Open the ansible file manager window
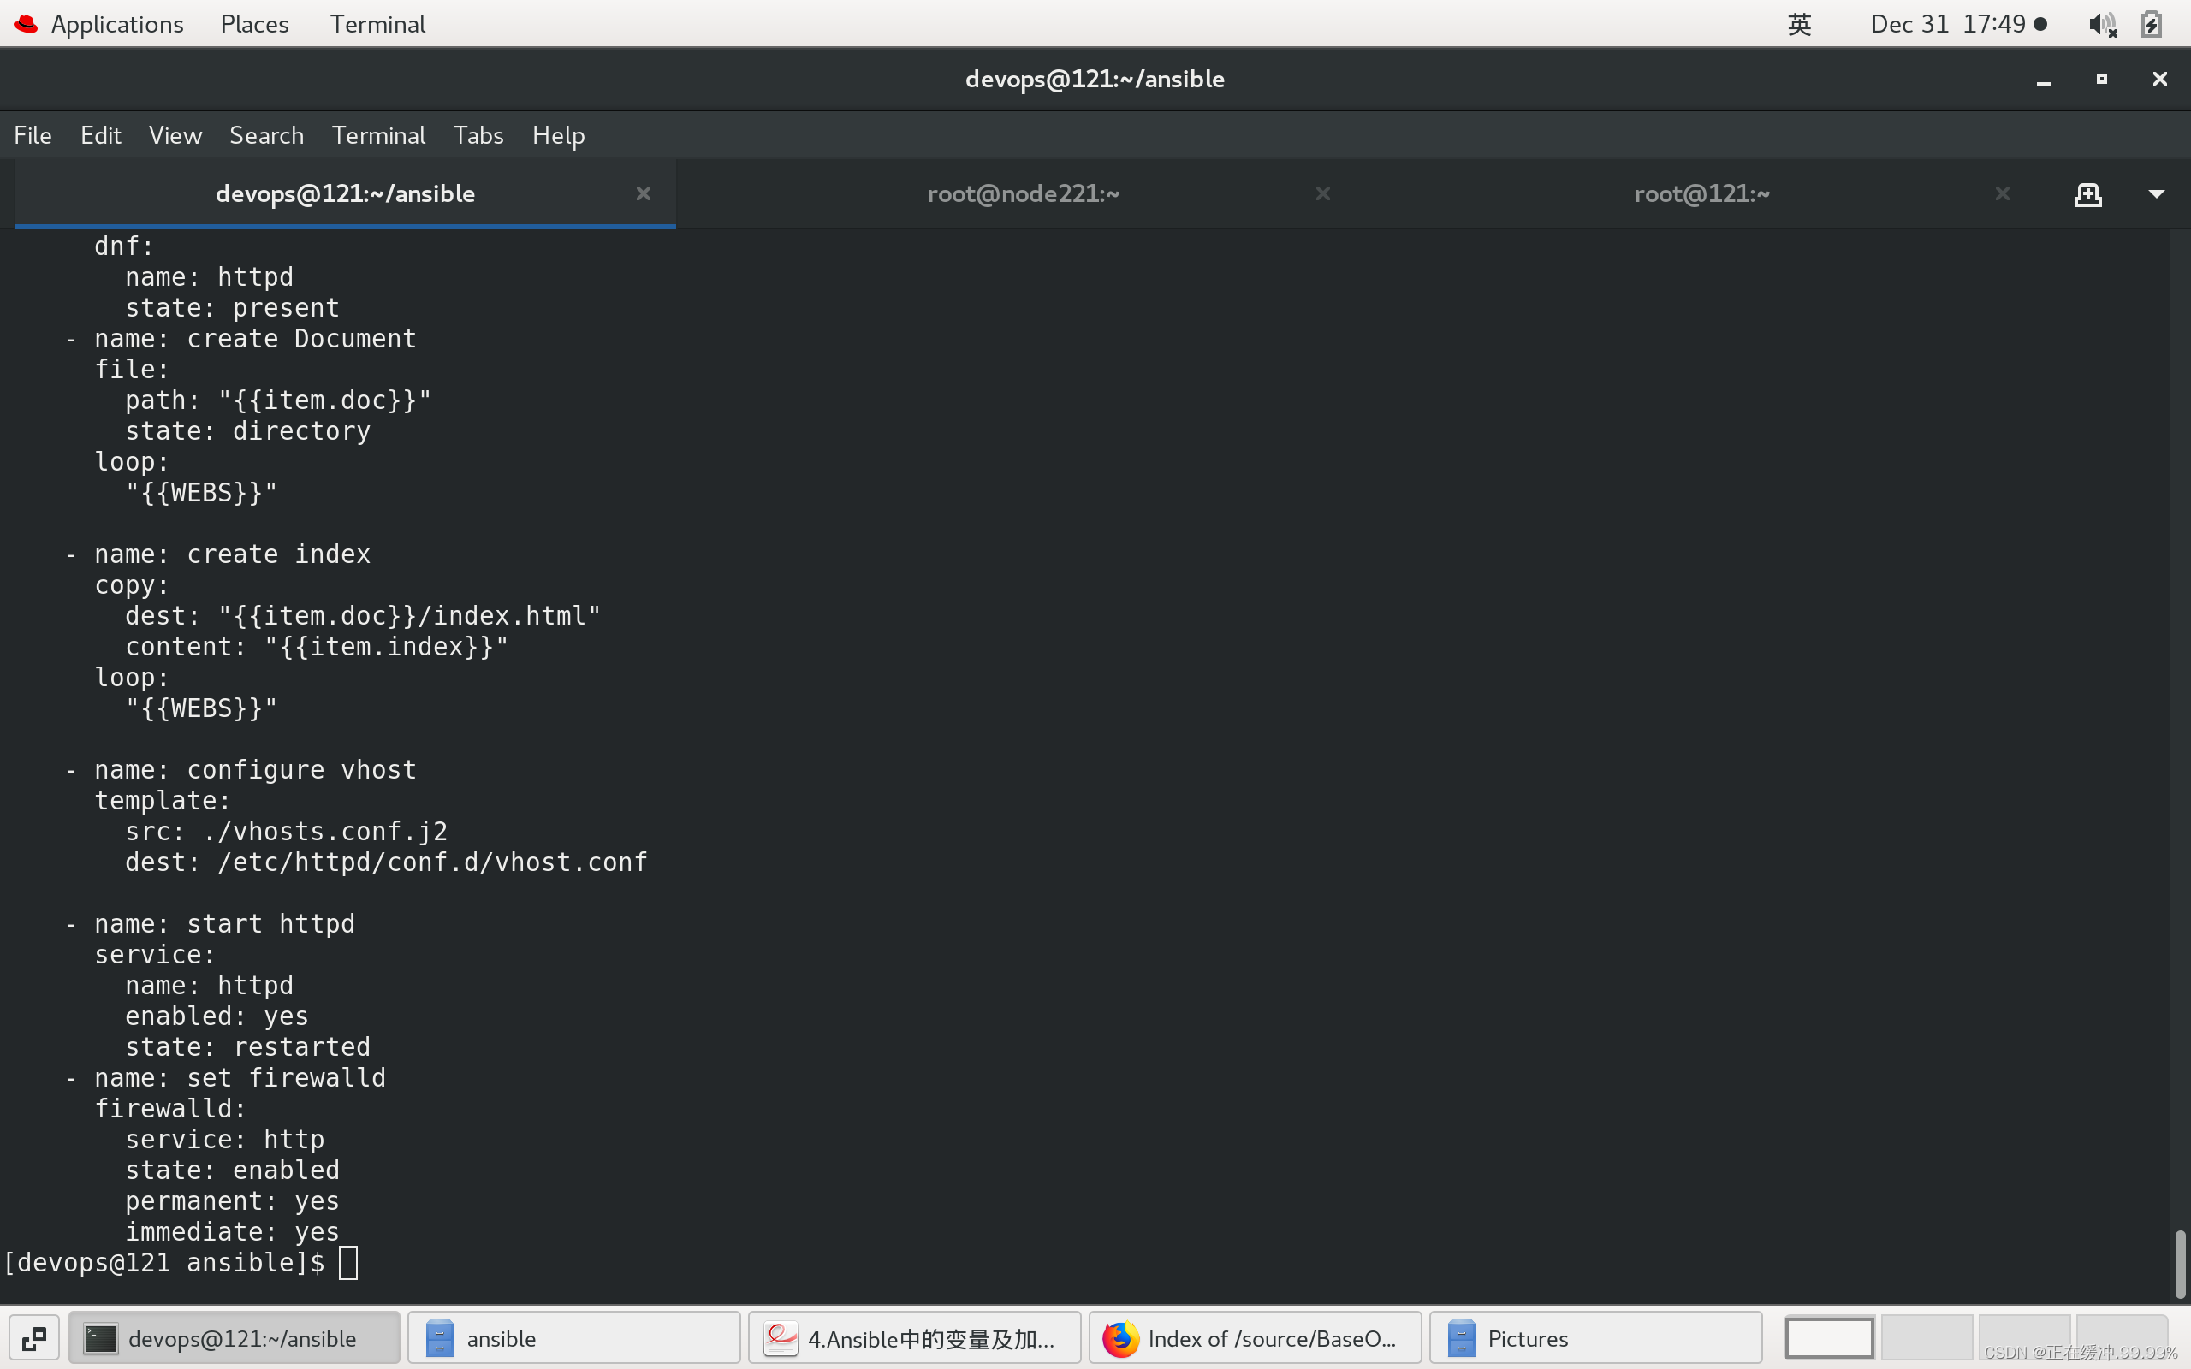Screen dimensions: 2191x1369 pos(573,1338)
